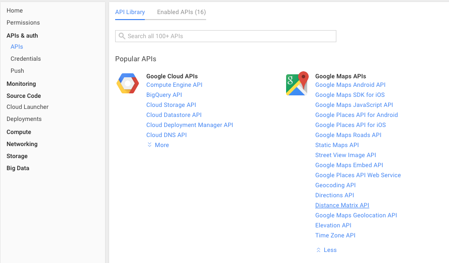Open the Cloud Storage API link
Viewport: 449px width, 263px height.
tap(171, 105)
